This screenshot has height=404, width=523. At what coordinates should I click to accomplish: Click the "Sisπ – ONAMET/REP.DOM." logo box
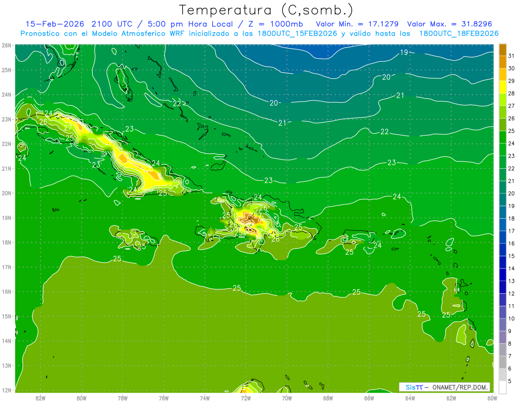[444, 387]
